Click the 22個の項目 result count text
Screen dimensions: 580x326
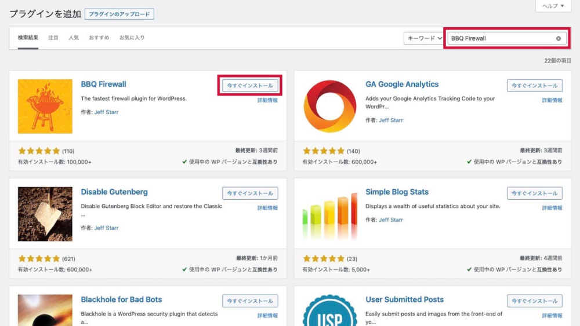(557, 61)
